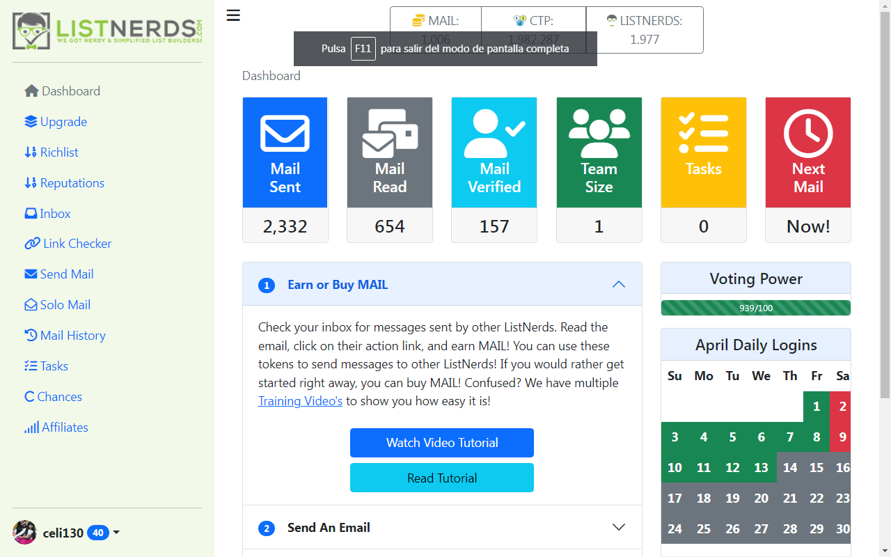Viewport: 891px width, 557px height.
Task: Click the April Daily Logins heading
Action: [x=756, y=345]
